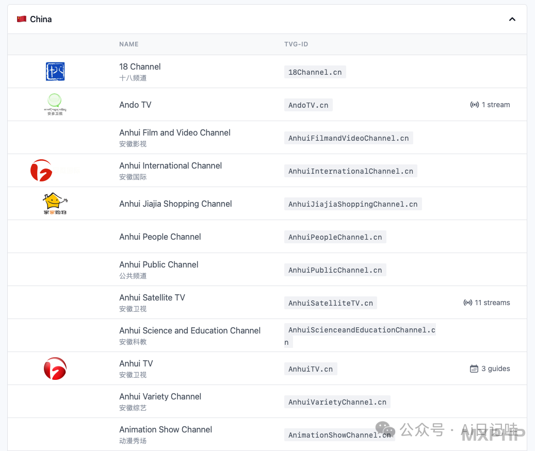Image resolution: width=535 pixels, height=451 pixels.
Task: Select Anhui Science and Education Channel name
Action: pyautogui.click(x=190, y=330)
